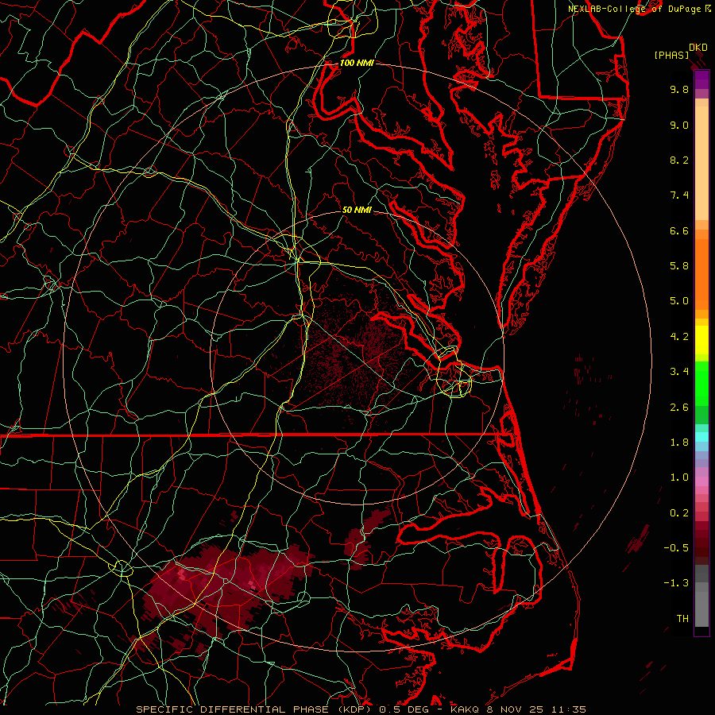The width and height of the screenshot is (715, 715).
Task: Click the "50 NMI" range ring label
Action: coord(357,211)
